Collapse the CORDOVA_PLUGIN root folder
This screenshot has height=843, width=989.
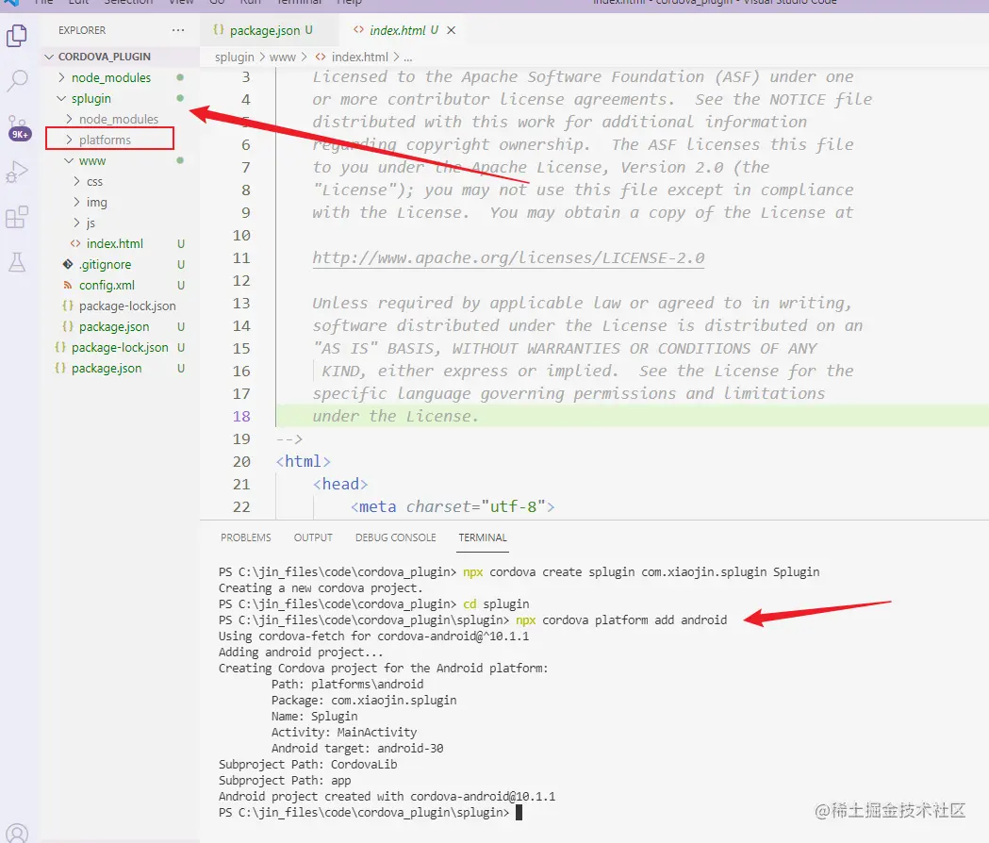[104, 57]
